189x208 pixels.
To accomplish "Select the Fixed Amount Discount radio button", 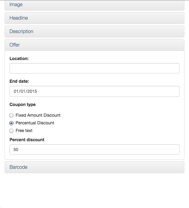I will point(11,115).
